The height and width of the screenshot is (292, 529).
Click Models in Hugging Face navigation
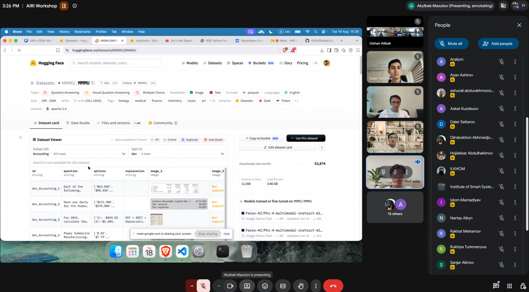(190, 63)
